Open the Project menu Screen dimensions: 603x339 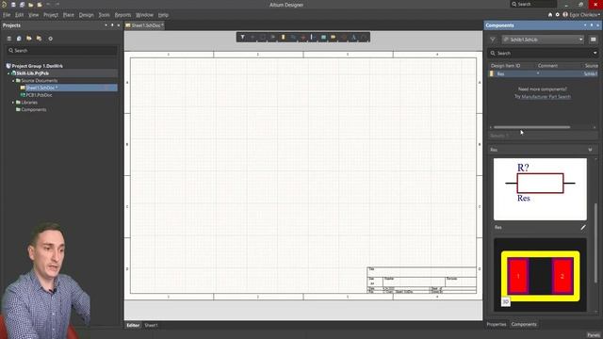51,15
